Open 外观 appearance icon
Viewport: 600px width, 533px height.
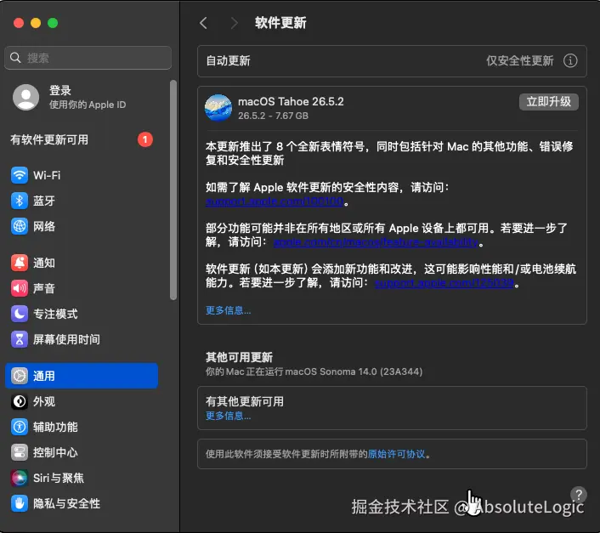pyautogui.click(x=20, y=401)
